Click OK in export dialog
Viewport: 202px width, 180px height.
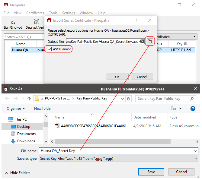click(x=117, y=77)
